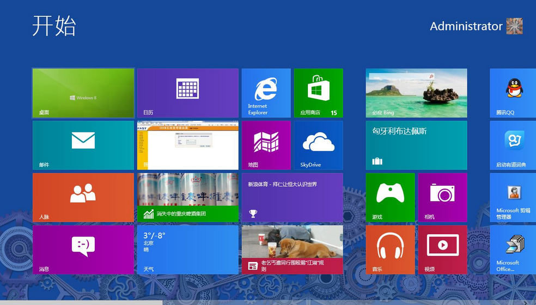536x305 pixels.
Task: Open the Store (应用商店) tile
Action: 318,93
